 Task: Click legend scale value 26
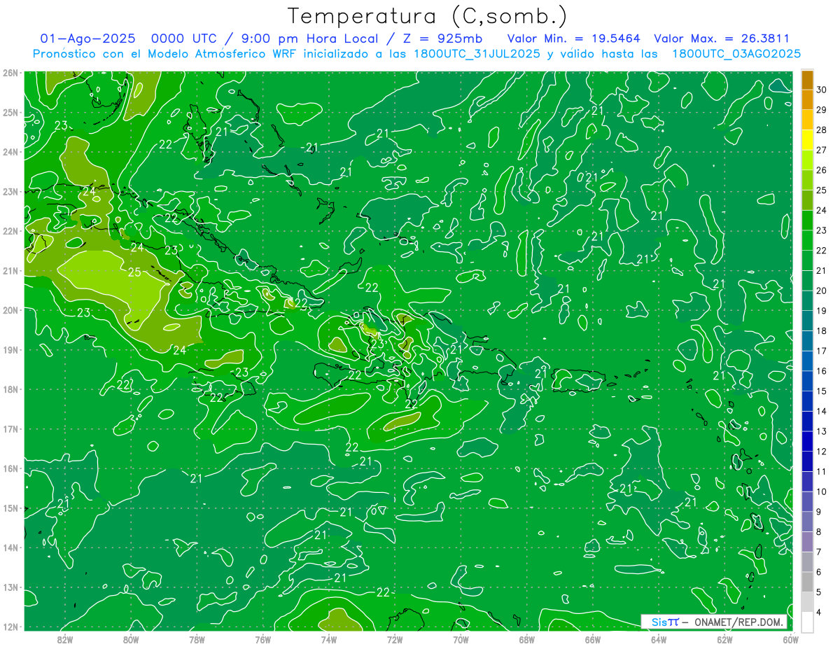821,170
